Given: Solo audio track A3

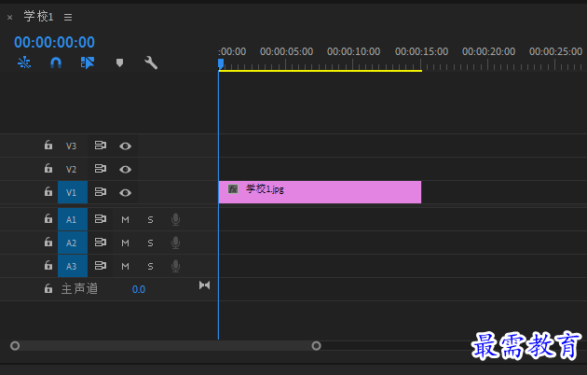Looking at the screenshot, I should click(150, 267).
